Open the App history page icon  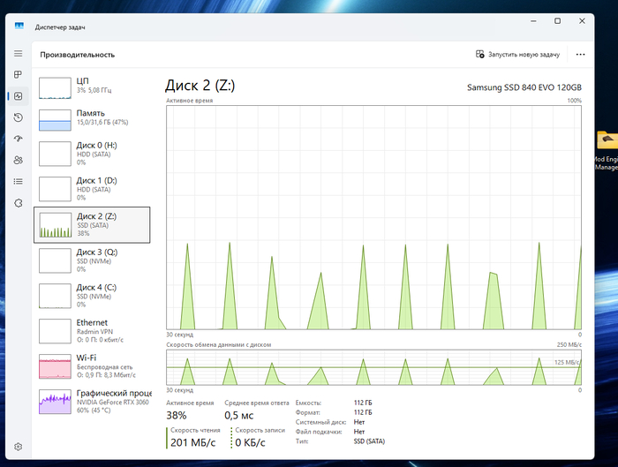tap(19, 117)
